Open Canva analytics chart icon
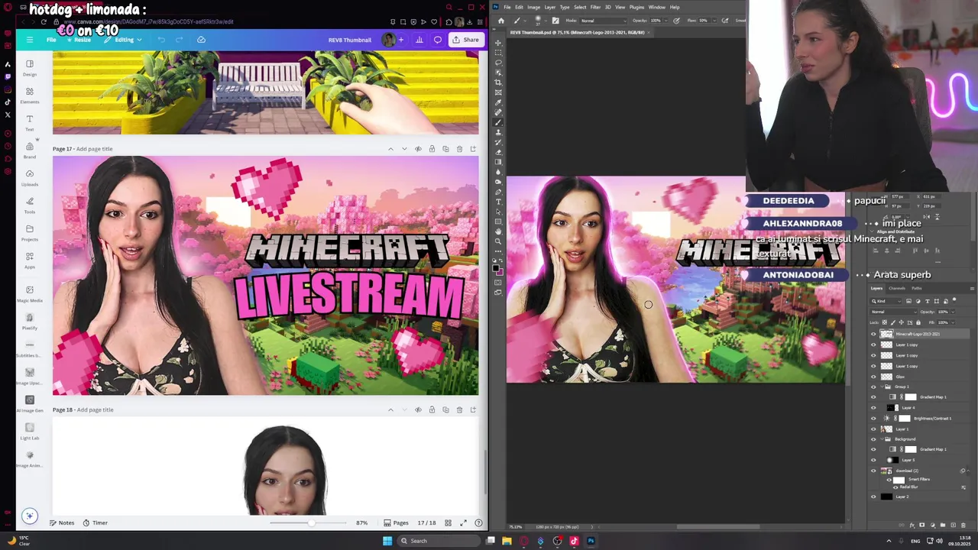The width and height of the screenshot is (978, 550). click(419, 40)
